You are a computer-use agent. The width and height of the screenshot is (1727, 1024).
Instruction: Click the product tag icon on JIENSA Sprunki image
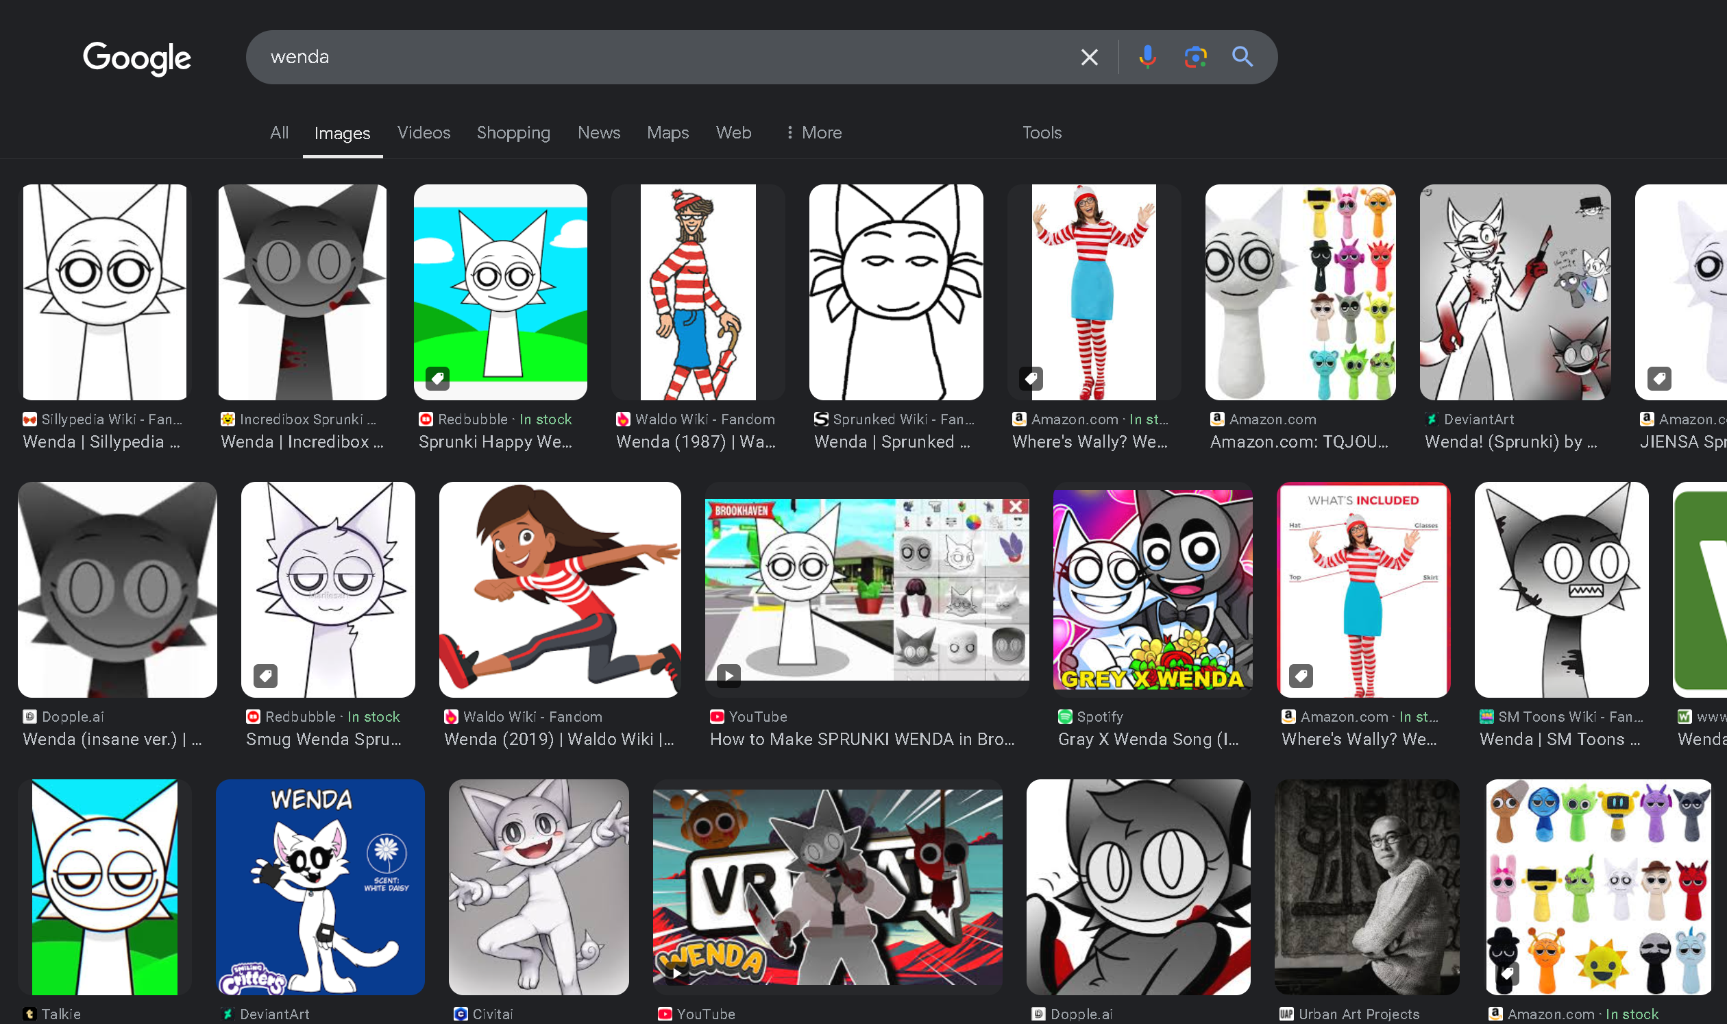[x=1658, y=378]
